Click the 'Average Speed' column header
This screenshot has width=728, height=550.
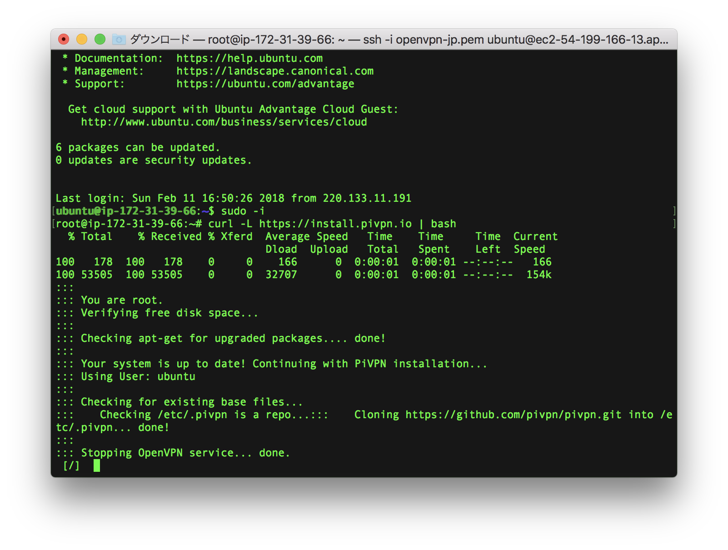point(307,236)
